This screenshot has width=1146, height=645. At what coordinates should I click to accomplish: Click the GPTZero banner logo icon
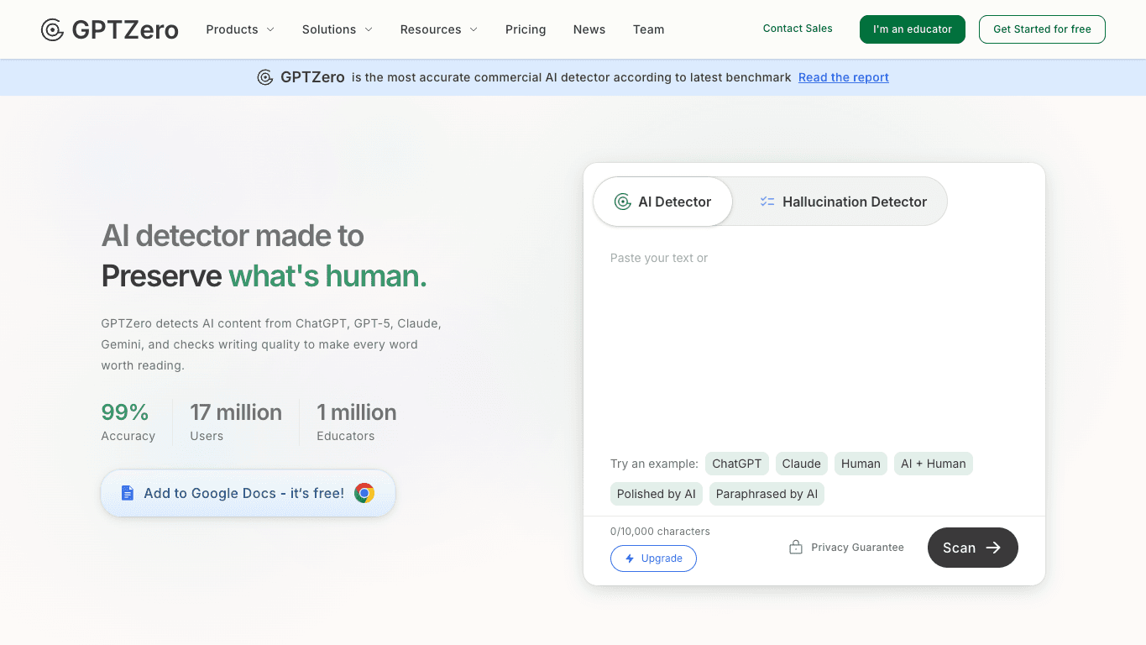tap(264, 77)
